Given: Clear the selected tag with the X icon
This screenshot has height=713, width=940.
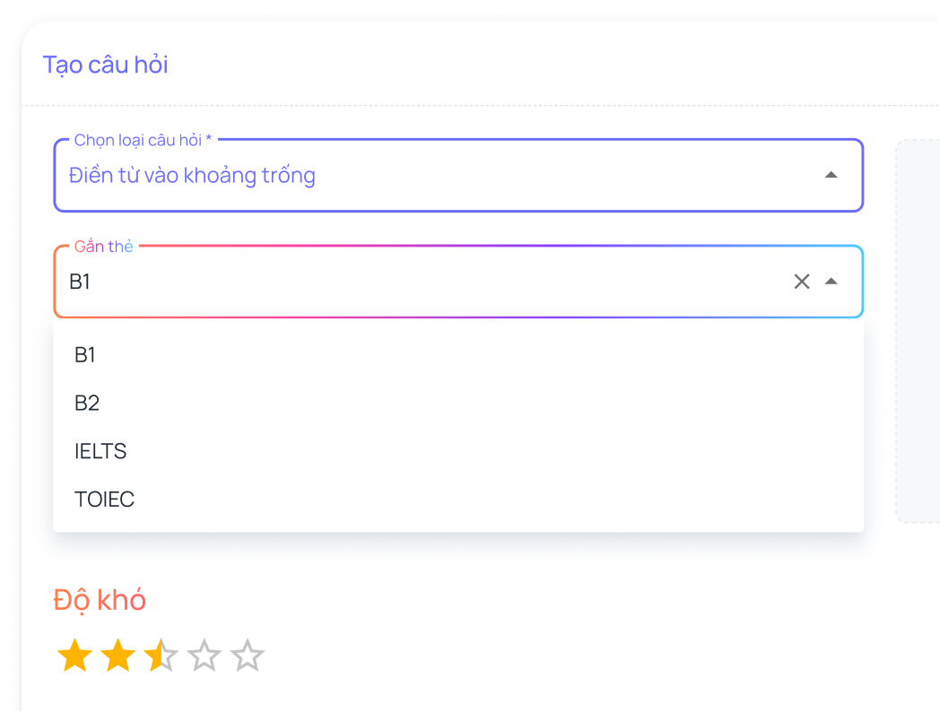Looking at the screenshot, I should [802, 282].
